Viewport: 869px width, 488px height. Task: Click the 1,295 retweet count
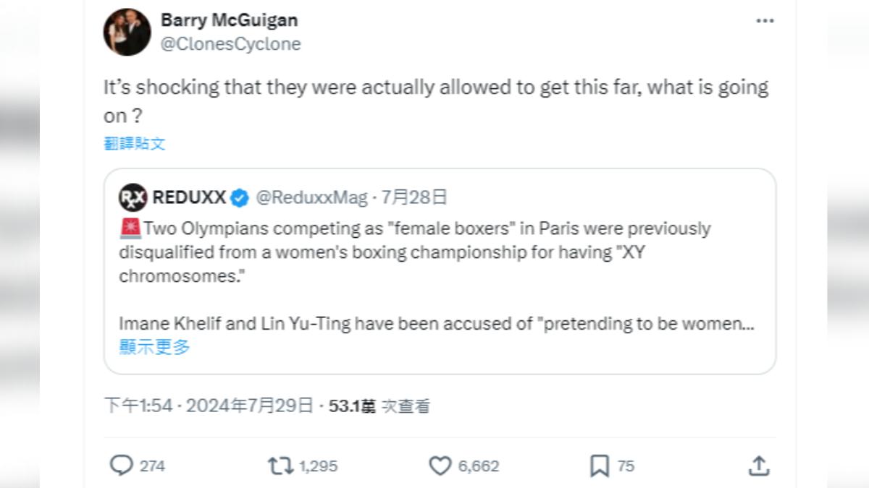coord(318,466)
